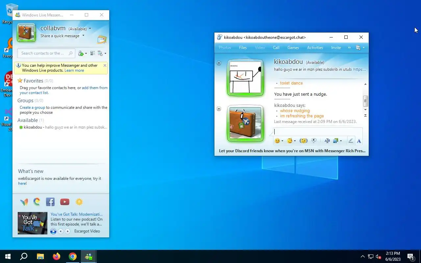The image size is (421, 263).
Task: Select the Video menu in chat
Action: pyautogui.click(x=260, y=48)
